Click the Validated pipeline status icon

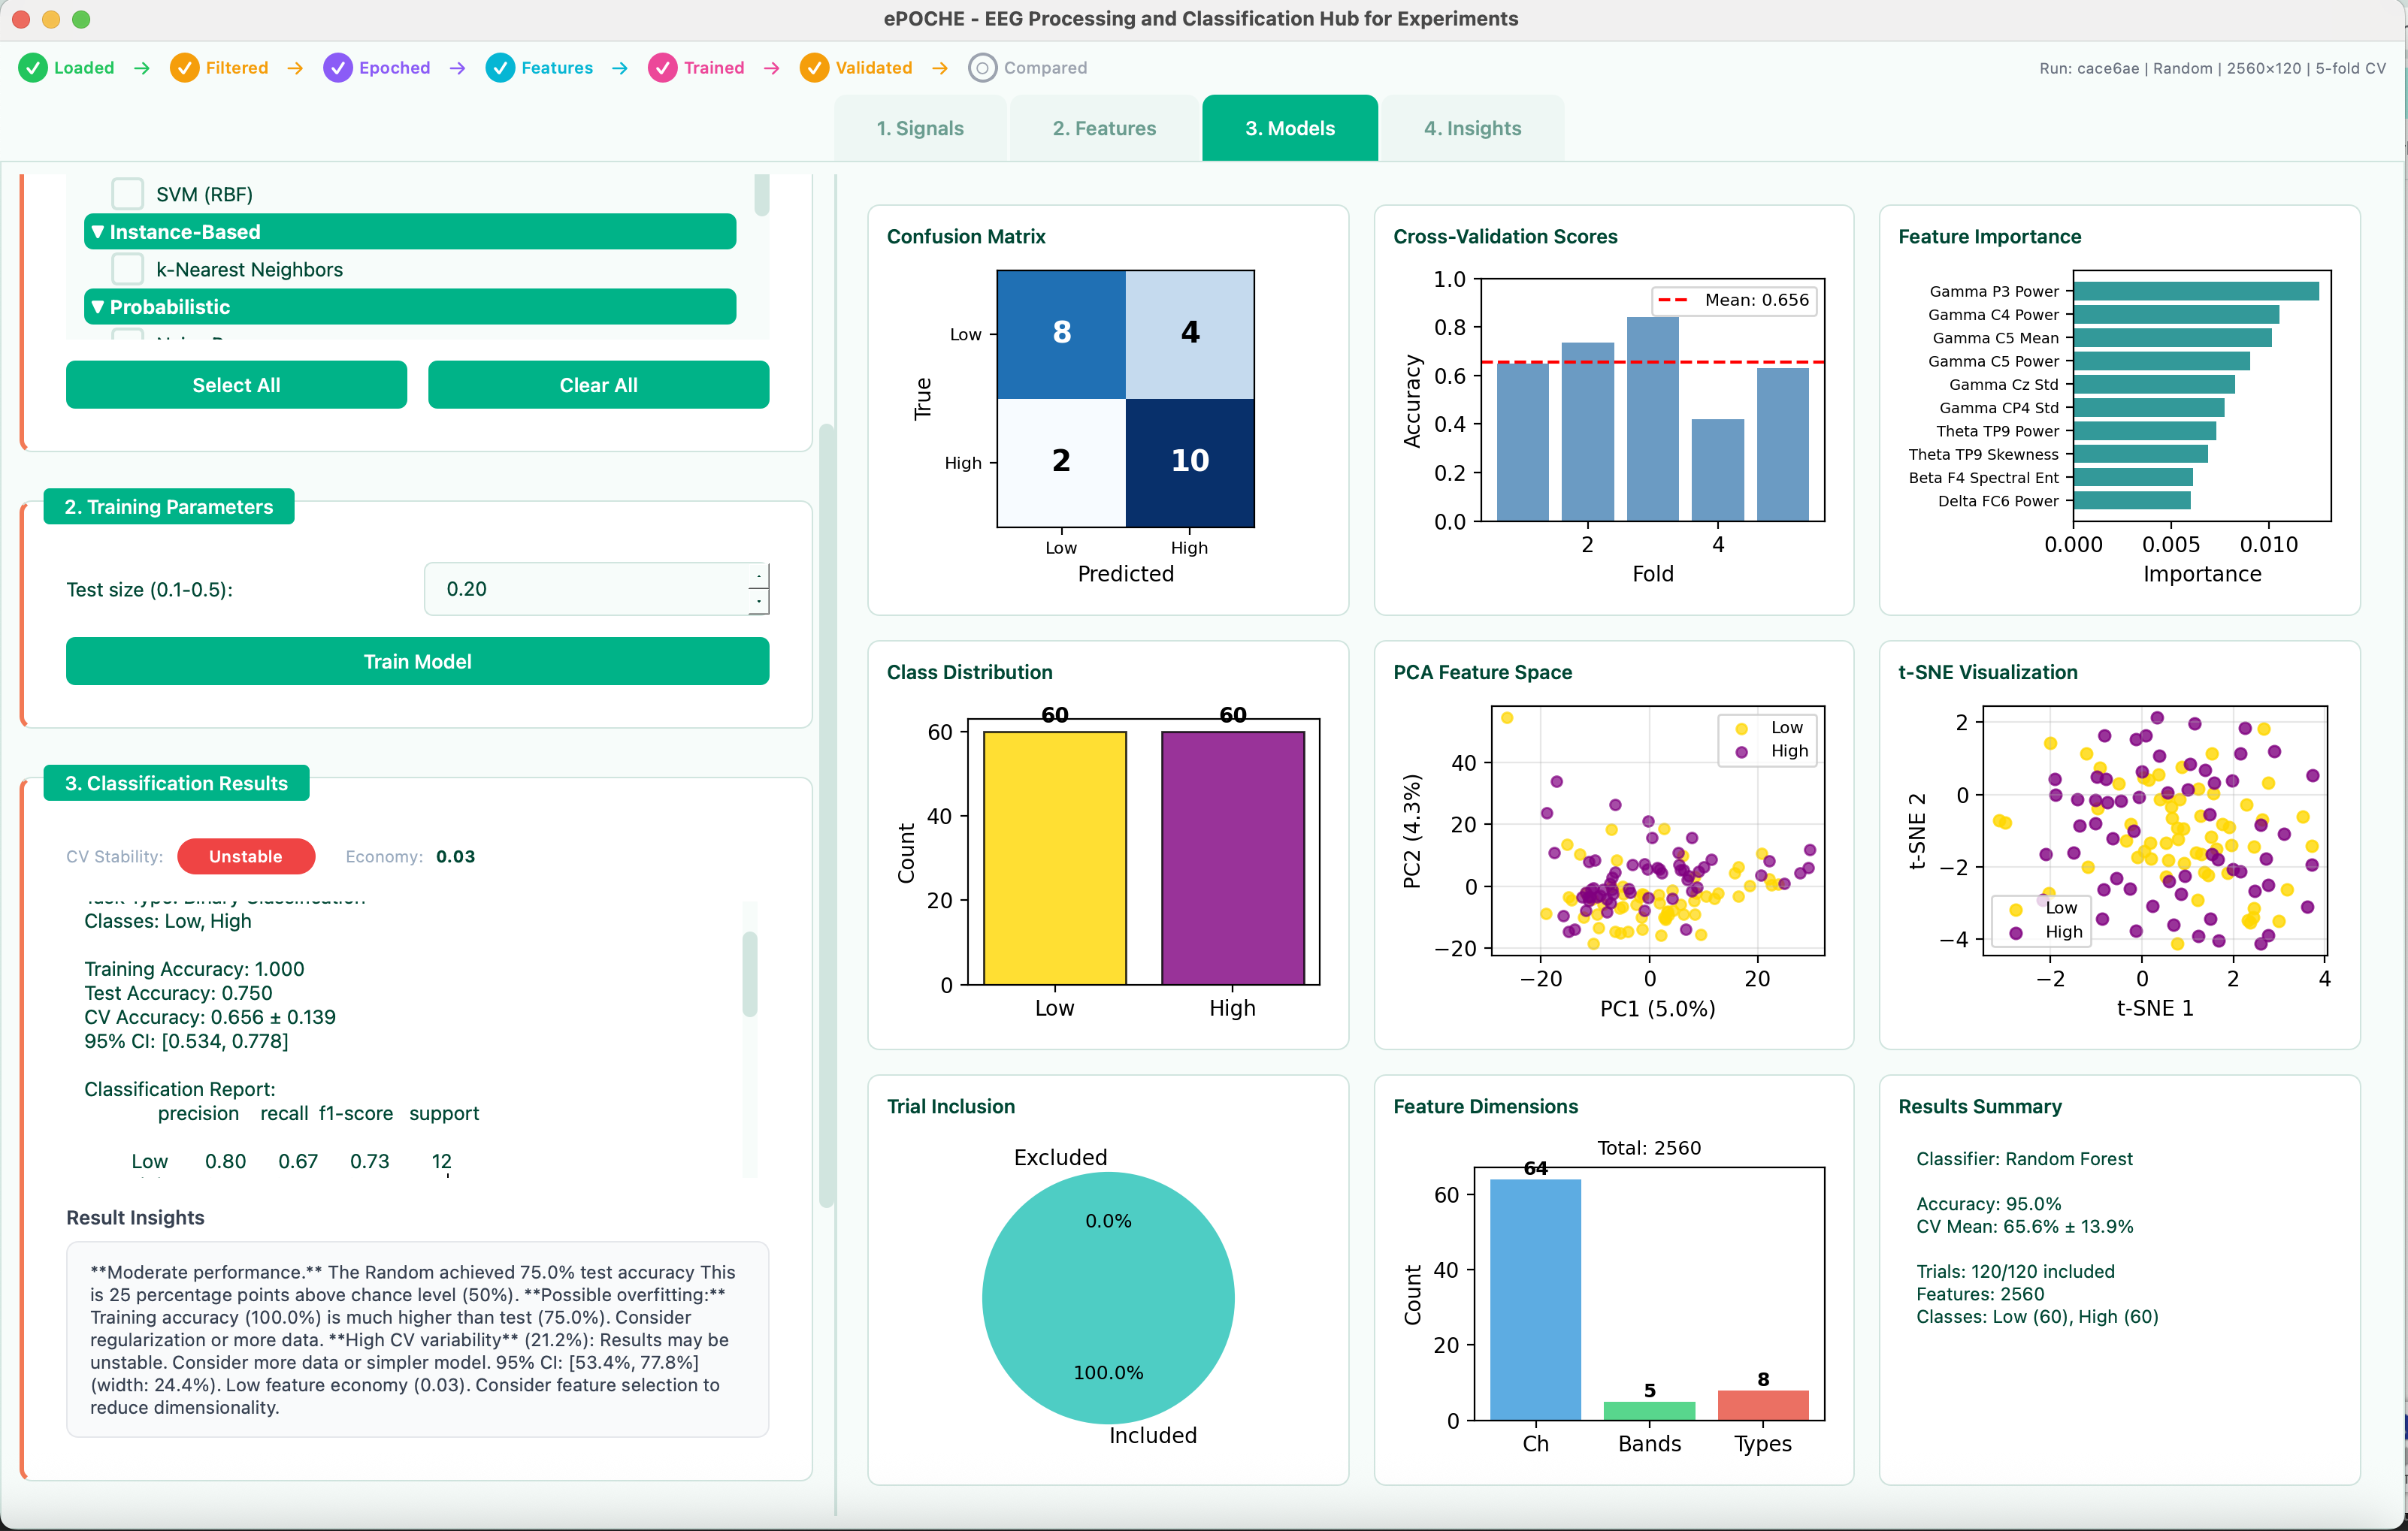(814, 67)
